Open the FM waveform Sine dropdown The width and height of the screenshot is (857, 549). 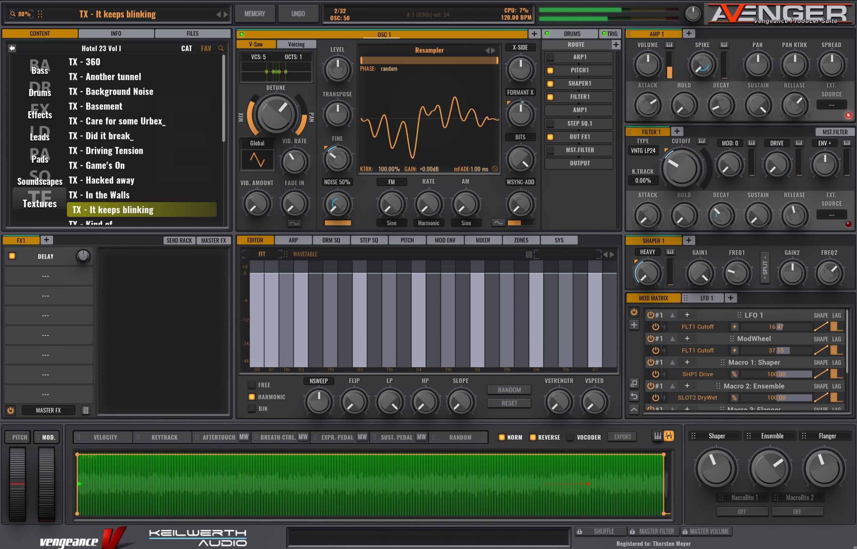pyautogui.click(x=392, y=223)
